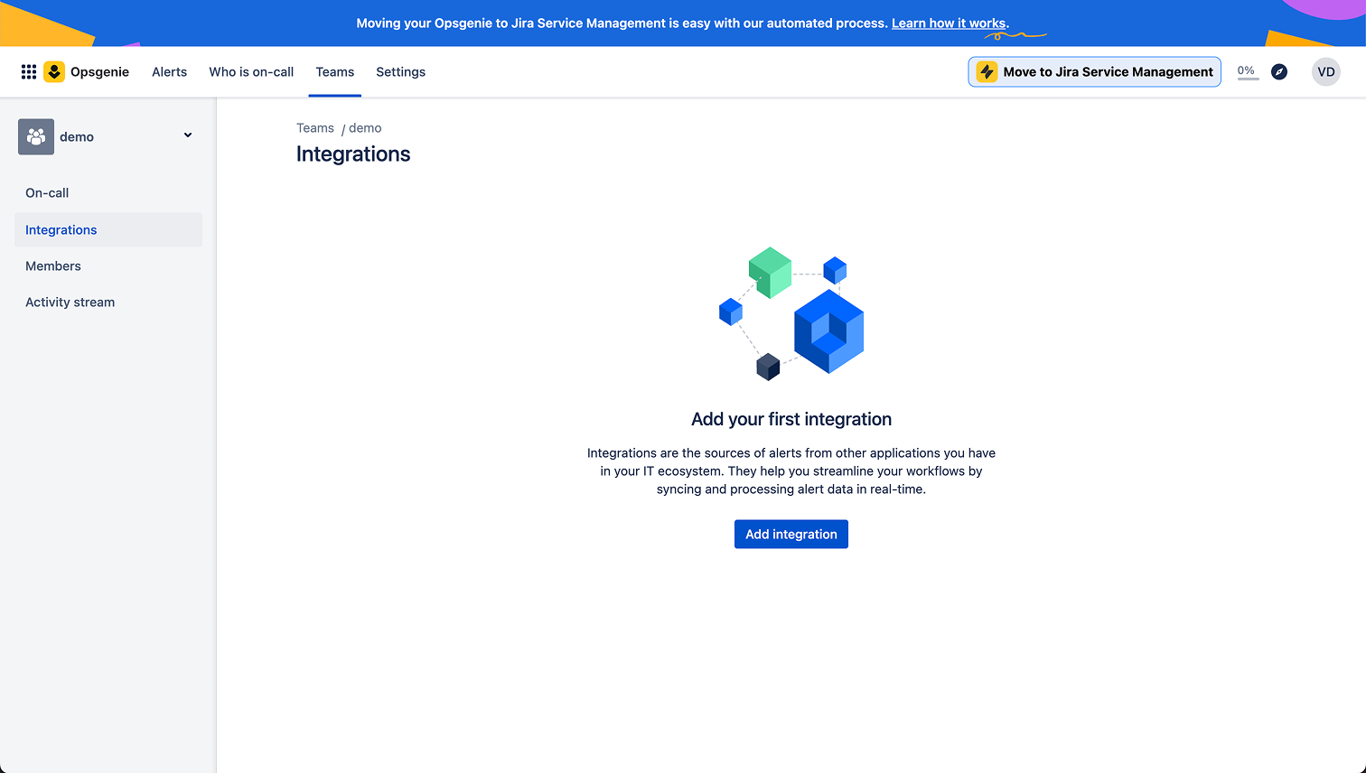
Task: Select Integrations in the sidebar
Action: (108, 229)
